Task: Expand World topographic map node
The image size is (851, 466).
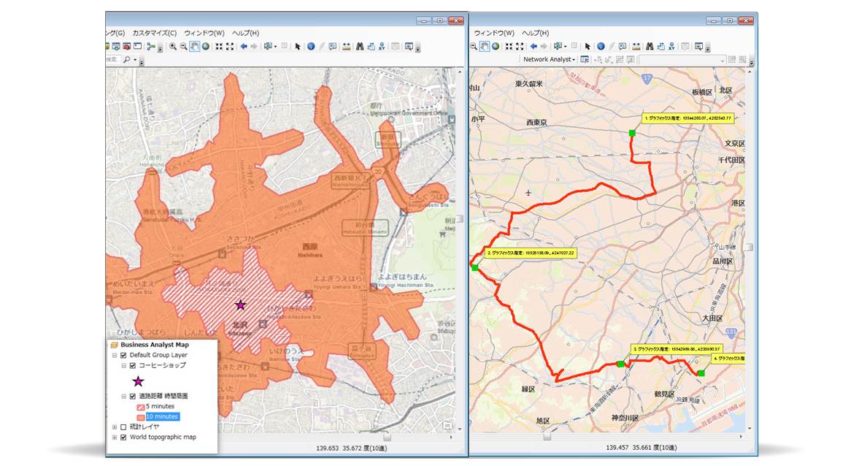Action: point(115,438)
